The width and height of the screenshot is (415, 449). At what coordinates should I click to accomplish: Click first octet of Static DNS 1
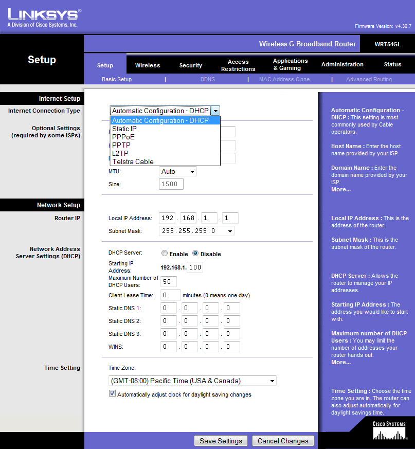click(x=168, y=308)
